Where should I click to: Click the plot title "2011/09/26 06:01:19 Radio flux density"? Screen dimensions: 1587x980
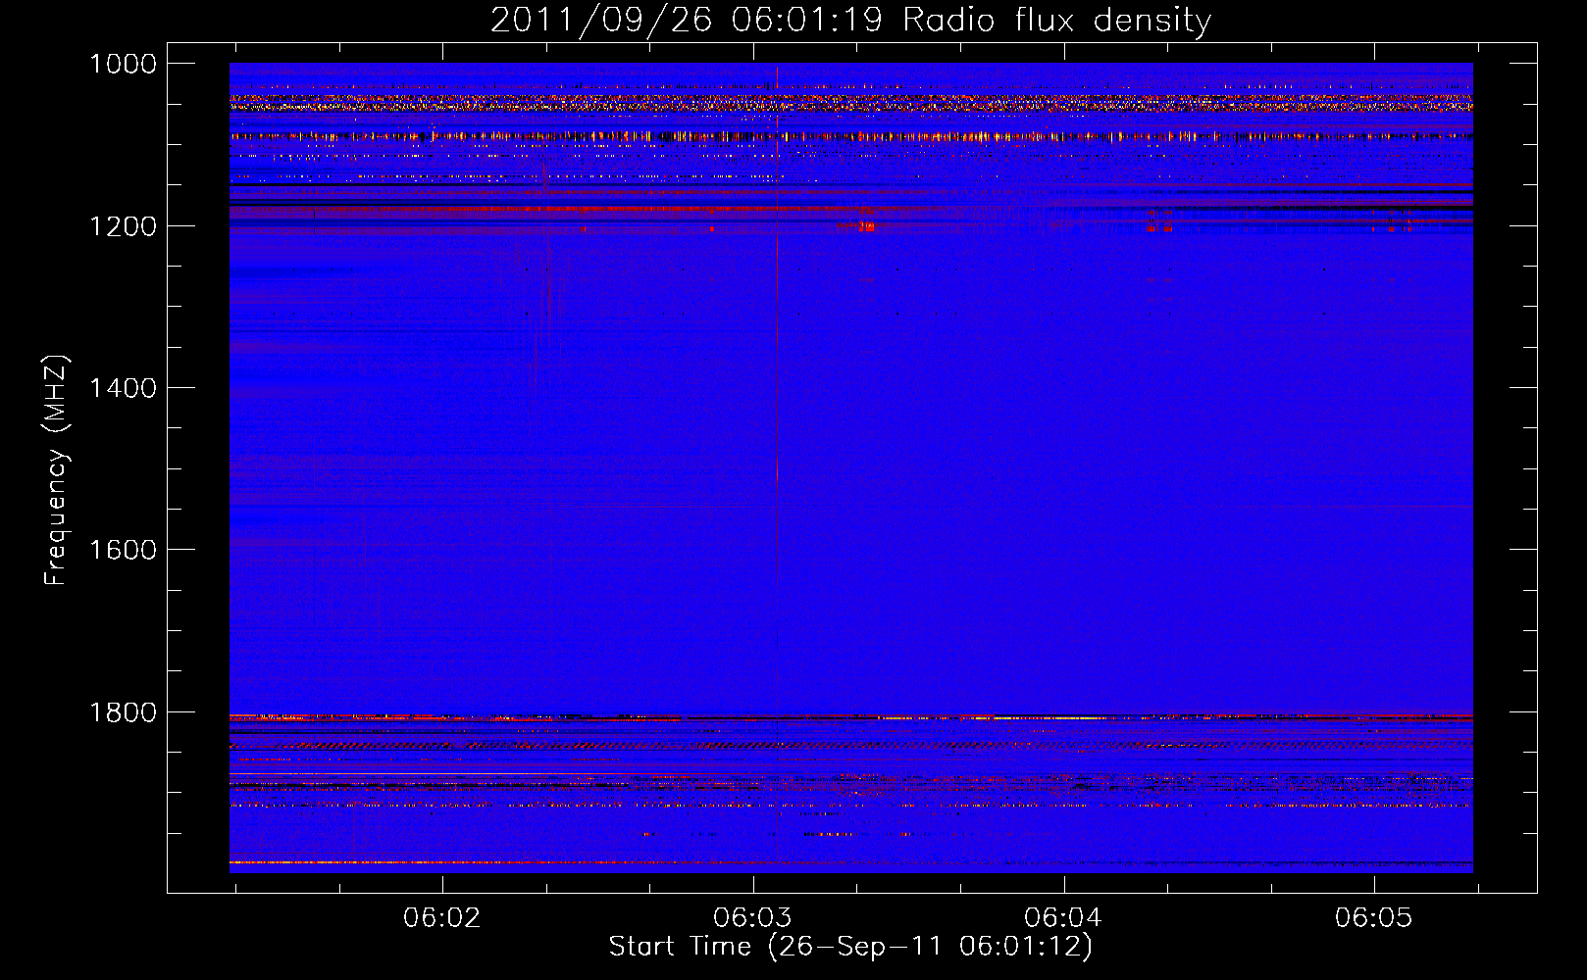tap(850, 21)
